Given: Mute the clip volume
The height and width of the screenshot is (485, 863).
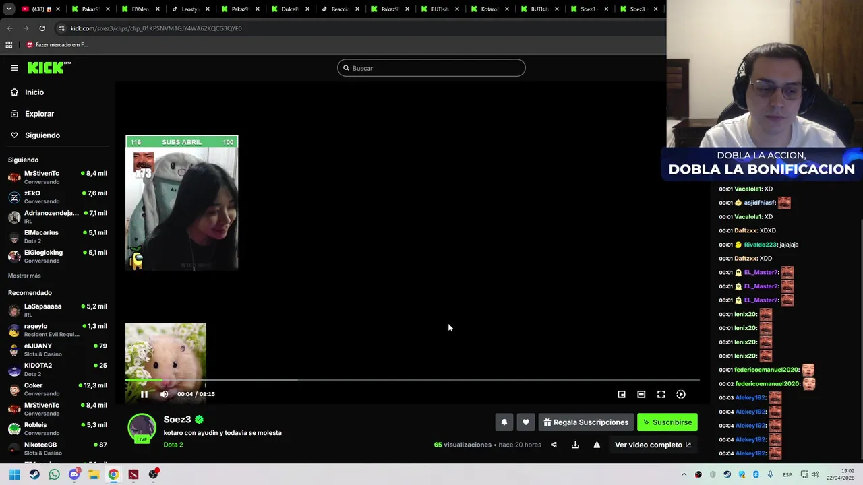Looking at the screenshot, I should pyautogui.click(x=164, y=394).
